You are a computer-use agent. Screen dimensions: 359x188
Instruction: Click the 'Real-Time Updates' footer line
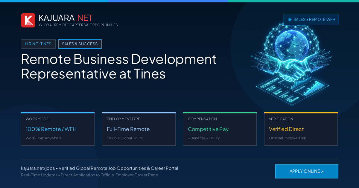pyautogui.click(x=89, y=175)
